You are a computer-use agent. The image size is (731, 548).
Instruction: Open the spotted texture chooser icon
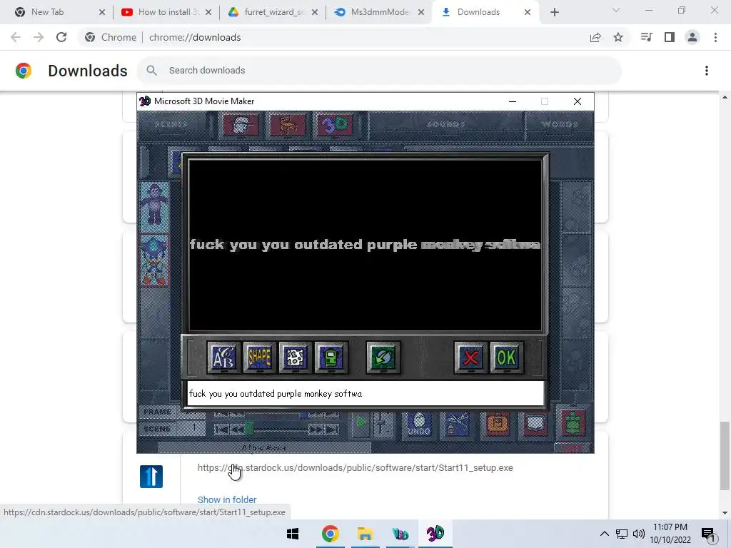pyautogui.click(x=295, y=357)
